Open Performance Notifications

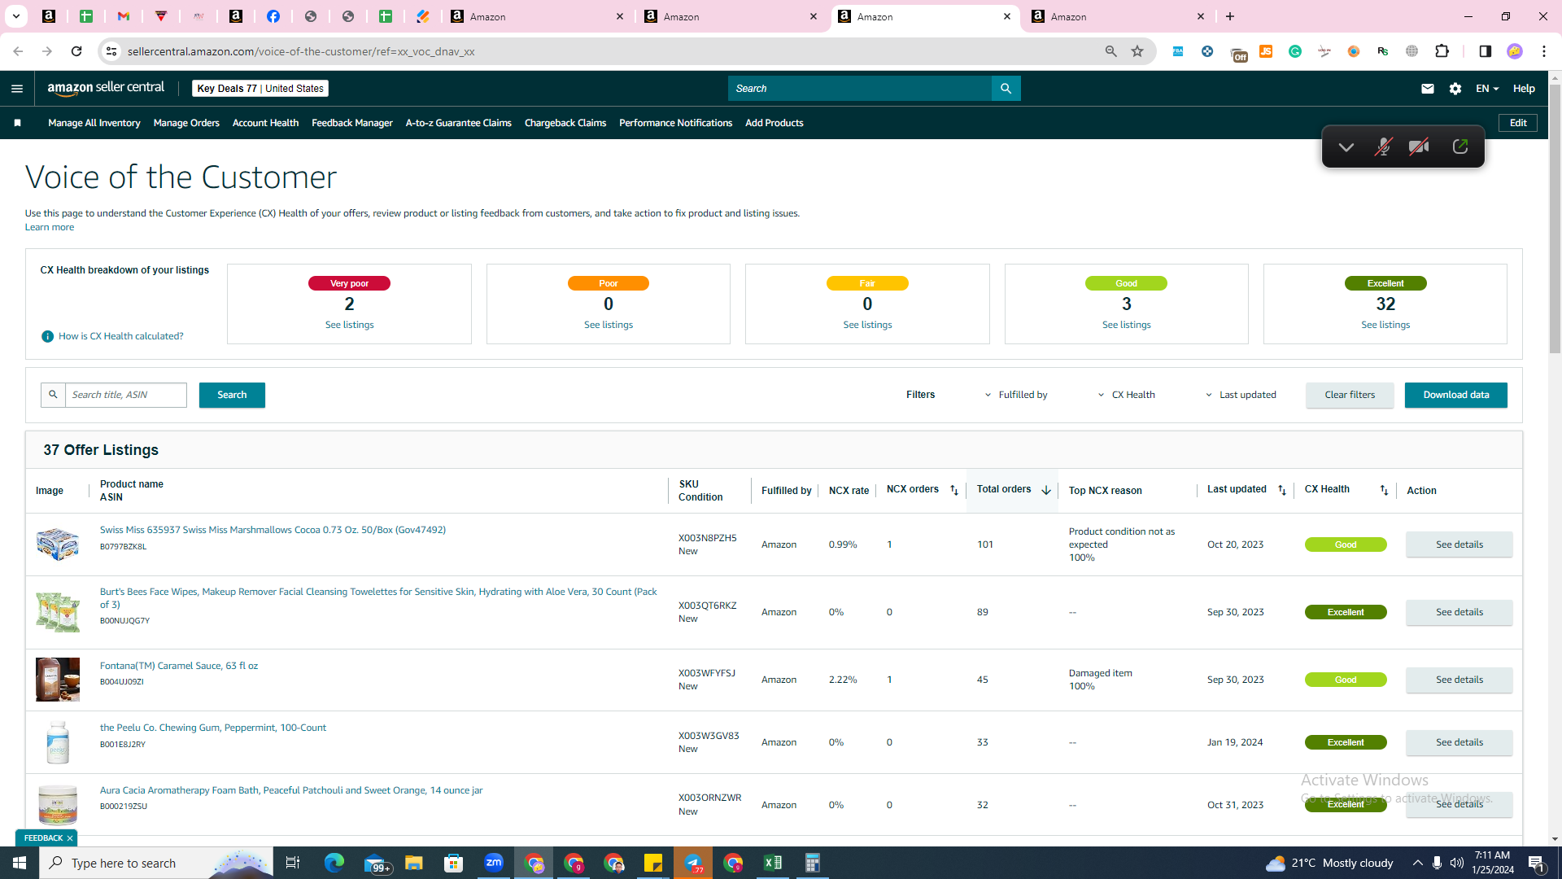(675, 123)
